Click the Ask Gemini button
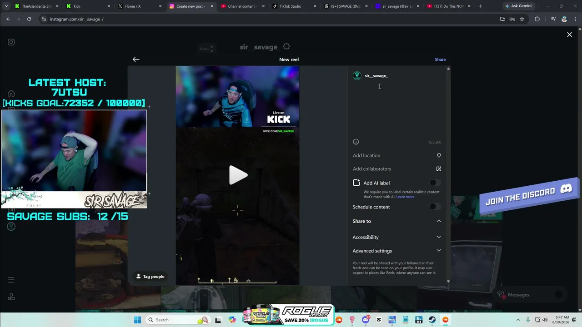 coord(518,6)
